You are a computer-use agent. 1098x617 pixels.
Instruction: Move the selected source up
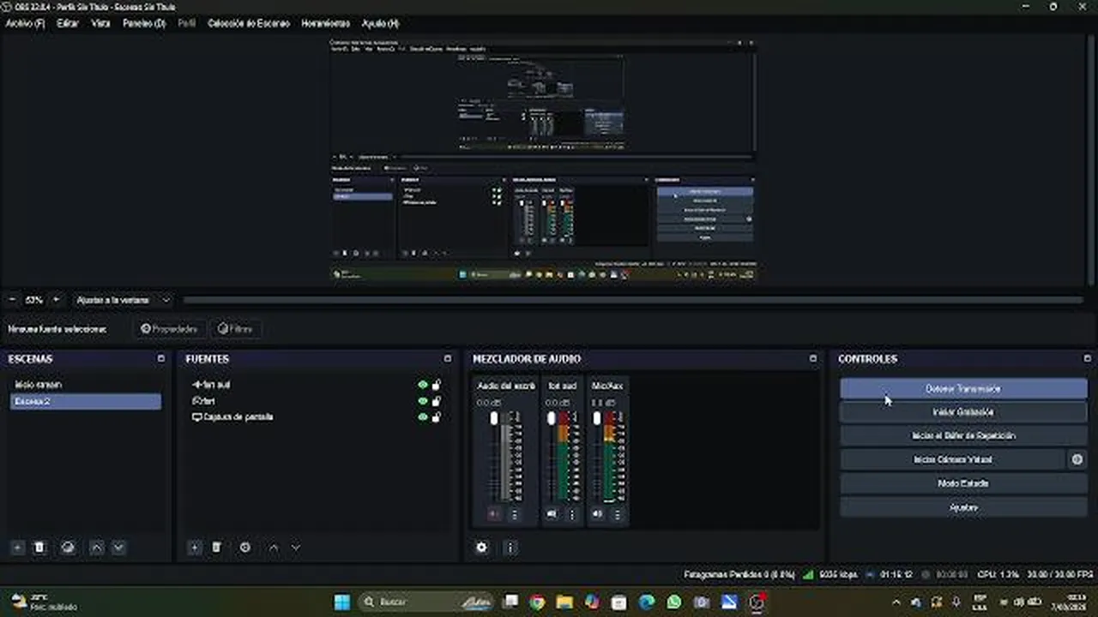[274, 547]
